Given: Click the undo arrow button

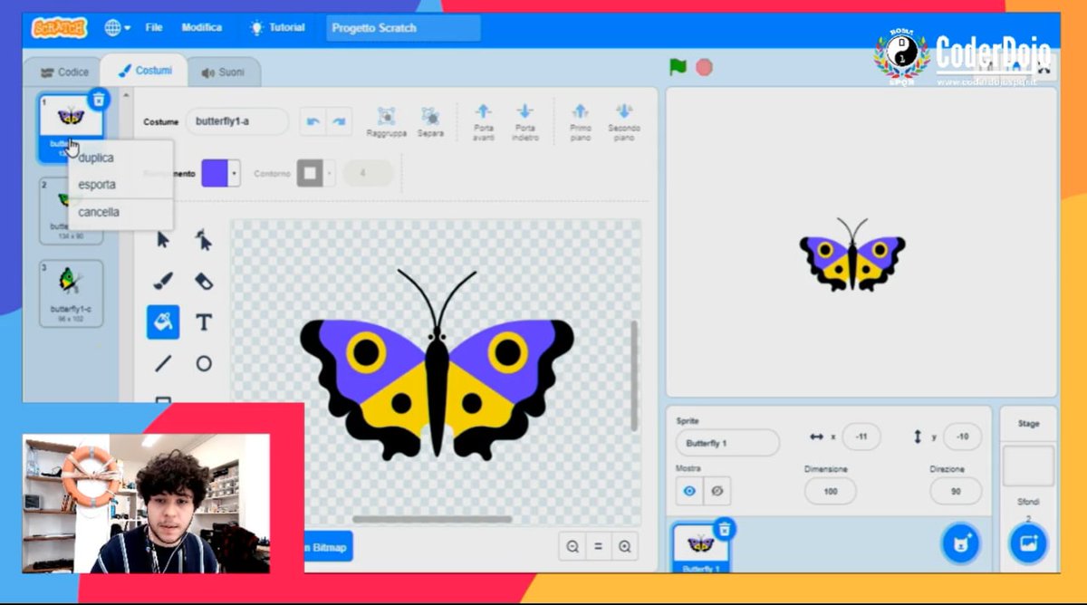Looking at the screenshot, I should click(313, 122).
